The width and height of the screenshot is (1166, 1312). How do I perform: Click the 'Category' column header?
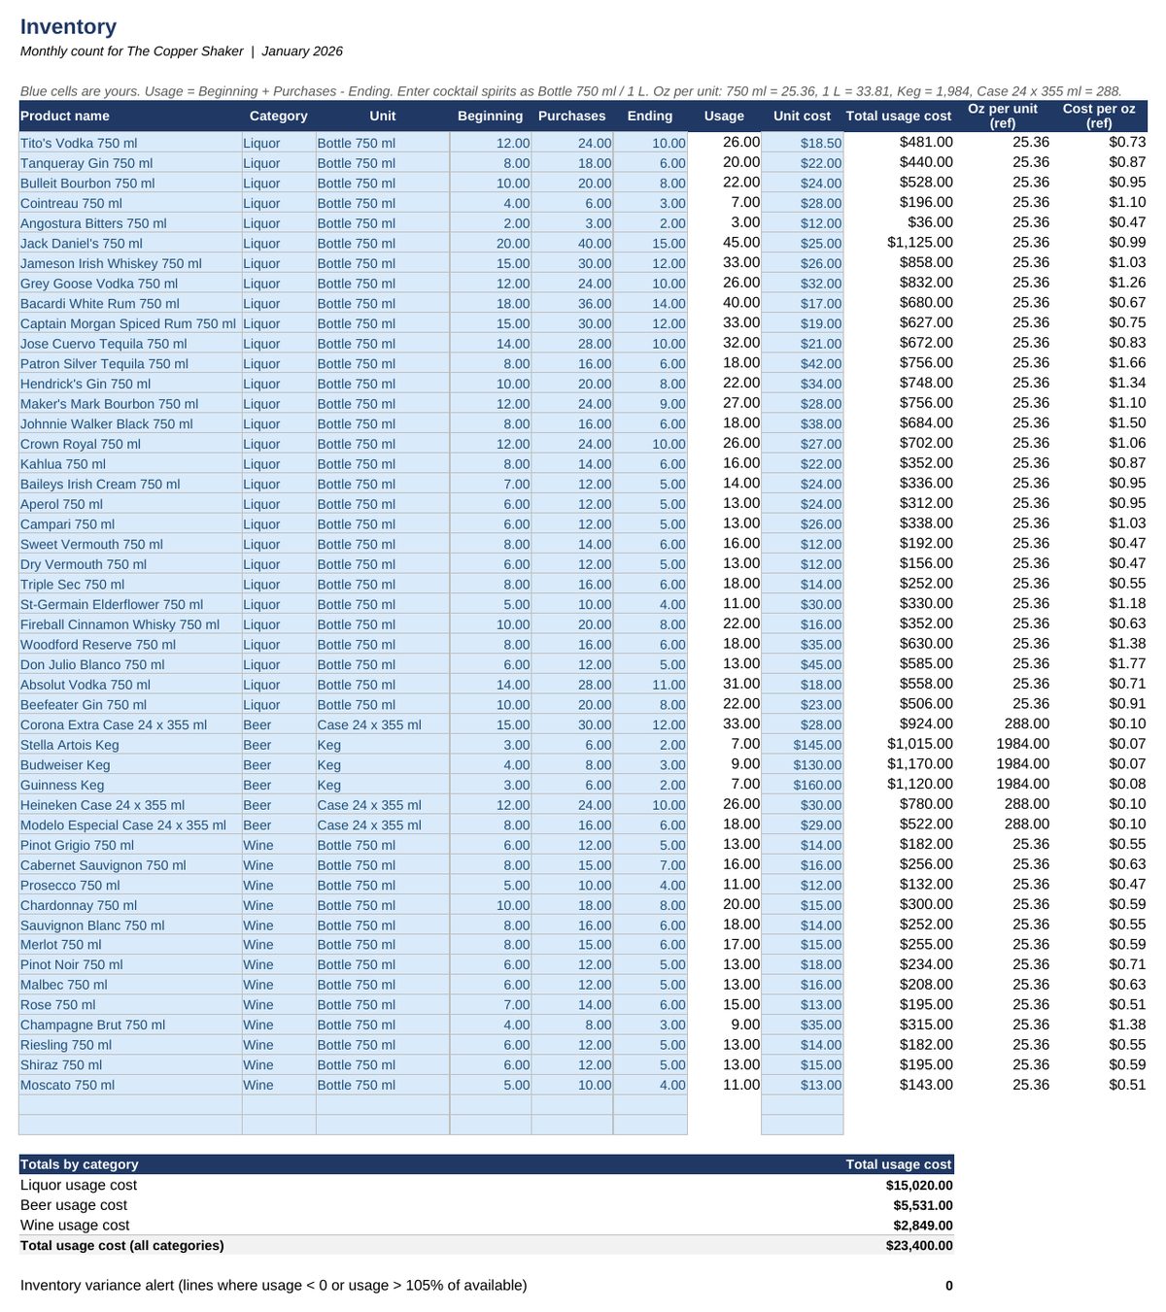coord(278,116)
